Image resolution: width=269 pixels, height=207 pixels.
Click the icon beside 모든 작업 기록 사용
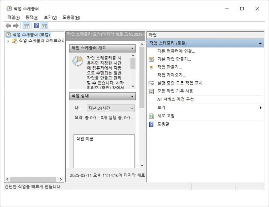tap(151, 91)
